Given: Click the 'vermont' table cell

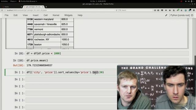Looking at the screenshot, I should [47, 29].
